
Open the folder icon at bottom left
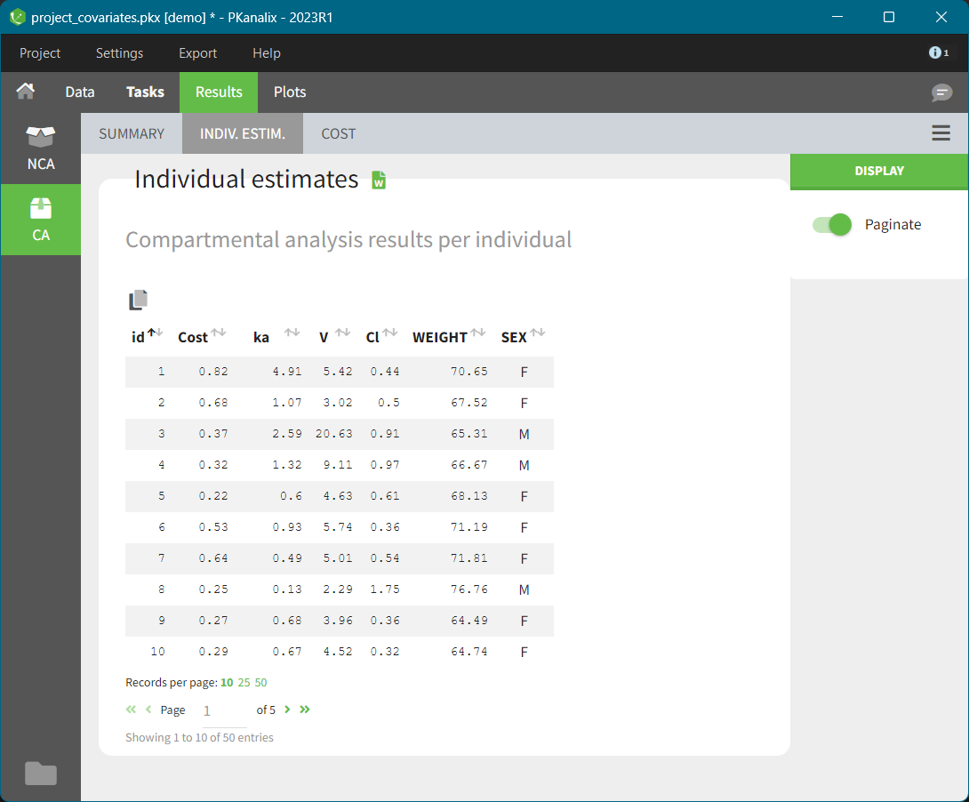pyautogui.click(x=41, y=774)
